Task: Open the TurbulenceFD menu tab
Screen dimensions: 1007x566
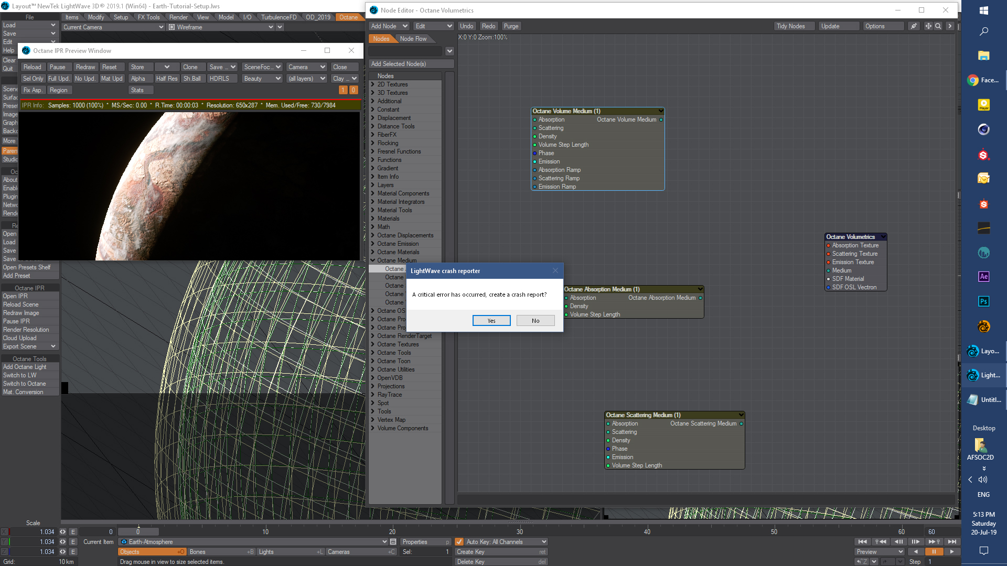Action: 278,17
